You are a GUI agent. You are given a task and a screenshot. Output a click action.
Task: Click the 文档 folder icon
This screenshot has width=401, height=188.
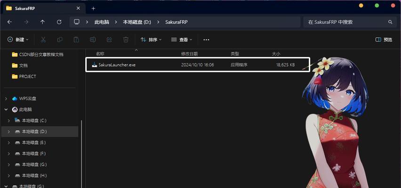point(15,65)
